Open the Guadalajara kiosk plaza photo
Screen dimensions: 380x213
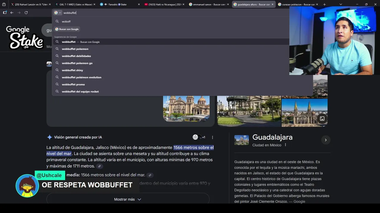[249, 111]
